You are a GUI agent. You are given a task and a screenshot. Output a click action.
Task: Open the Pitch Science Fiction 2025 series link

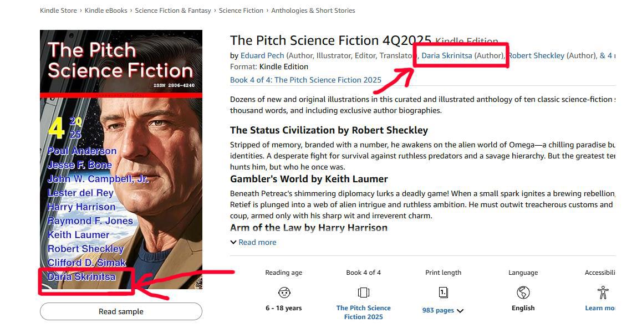pyautogui.click(x=305, y=80)
